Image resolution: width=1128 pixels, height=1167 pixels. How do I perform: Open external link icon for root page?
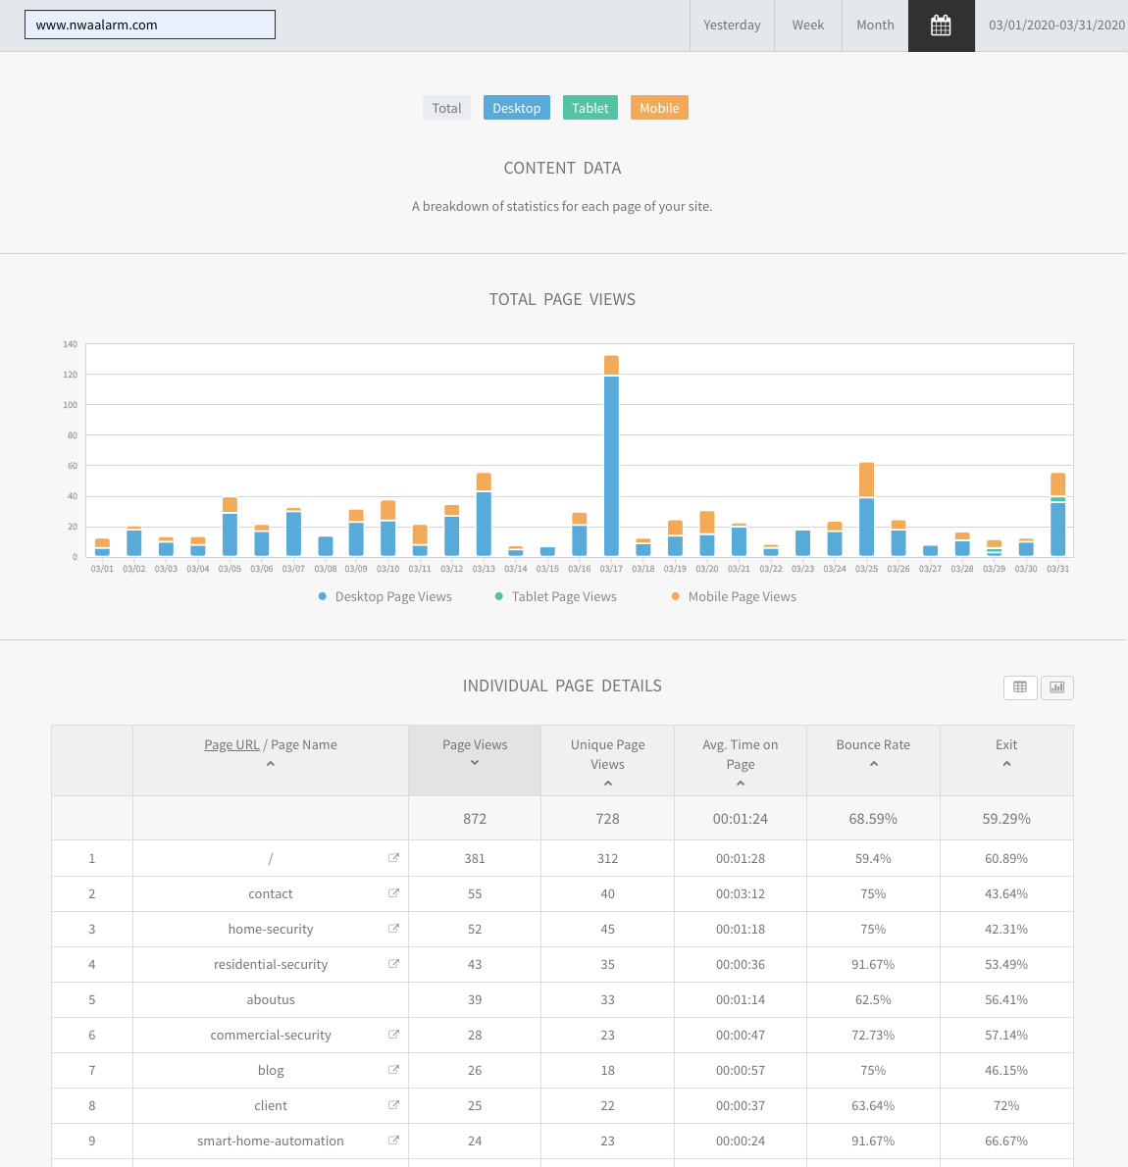(x=393, y=857)
